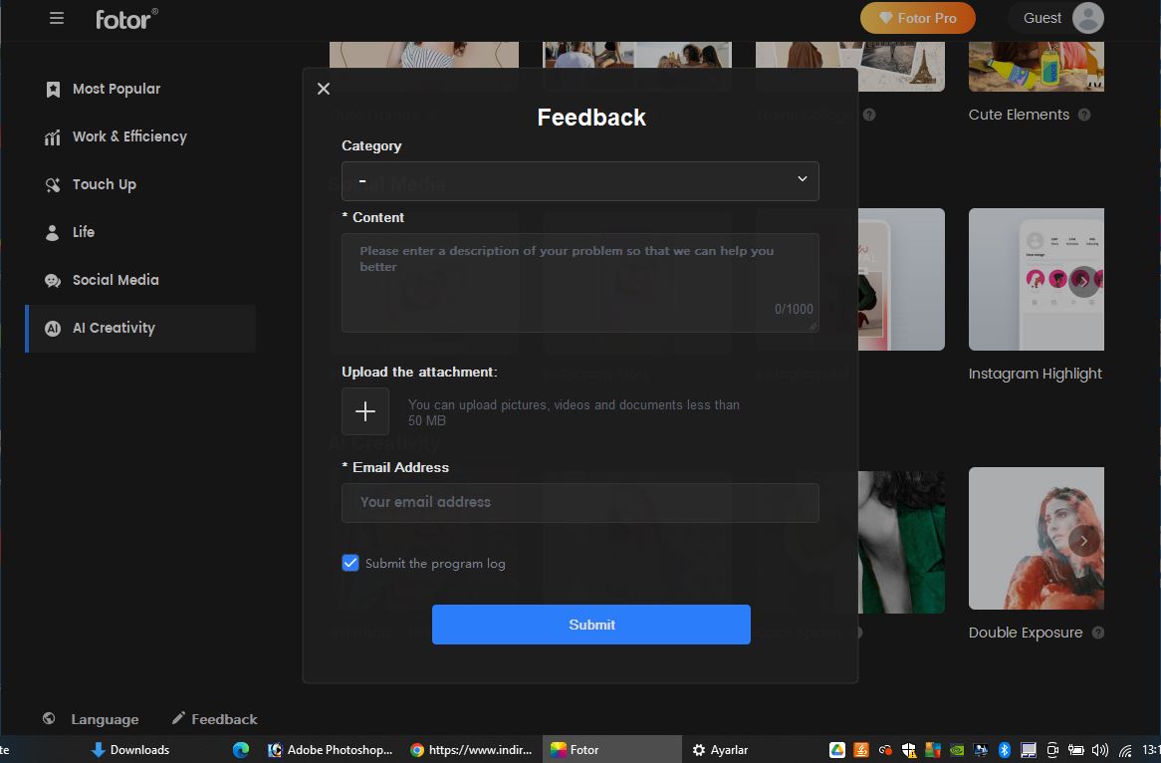Open the volume control tray icon

tap(1099, 750)
